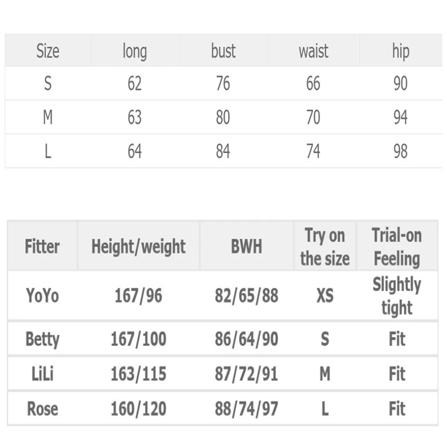
Task: Select the "waist" header cell
Action: click(x=313, y=51)
